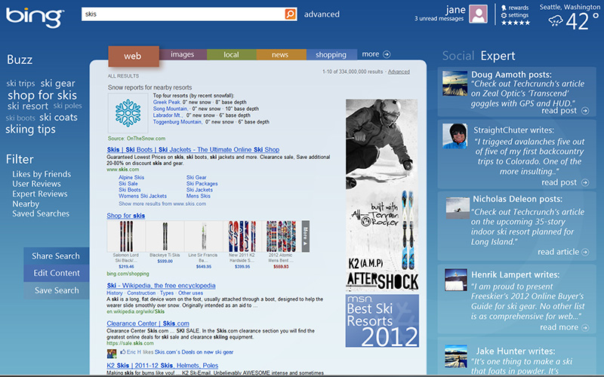Image resolution: width=604 pixels, height=377 pixels.
Task: Click arrow beside Henrik Lampert read more
Action: pos(584,327)
